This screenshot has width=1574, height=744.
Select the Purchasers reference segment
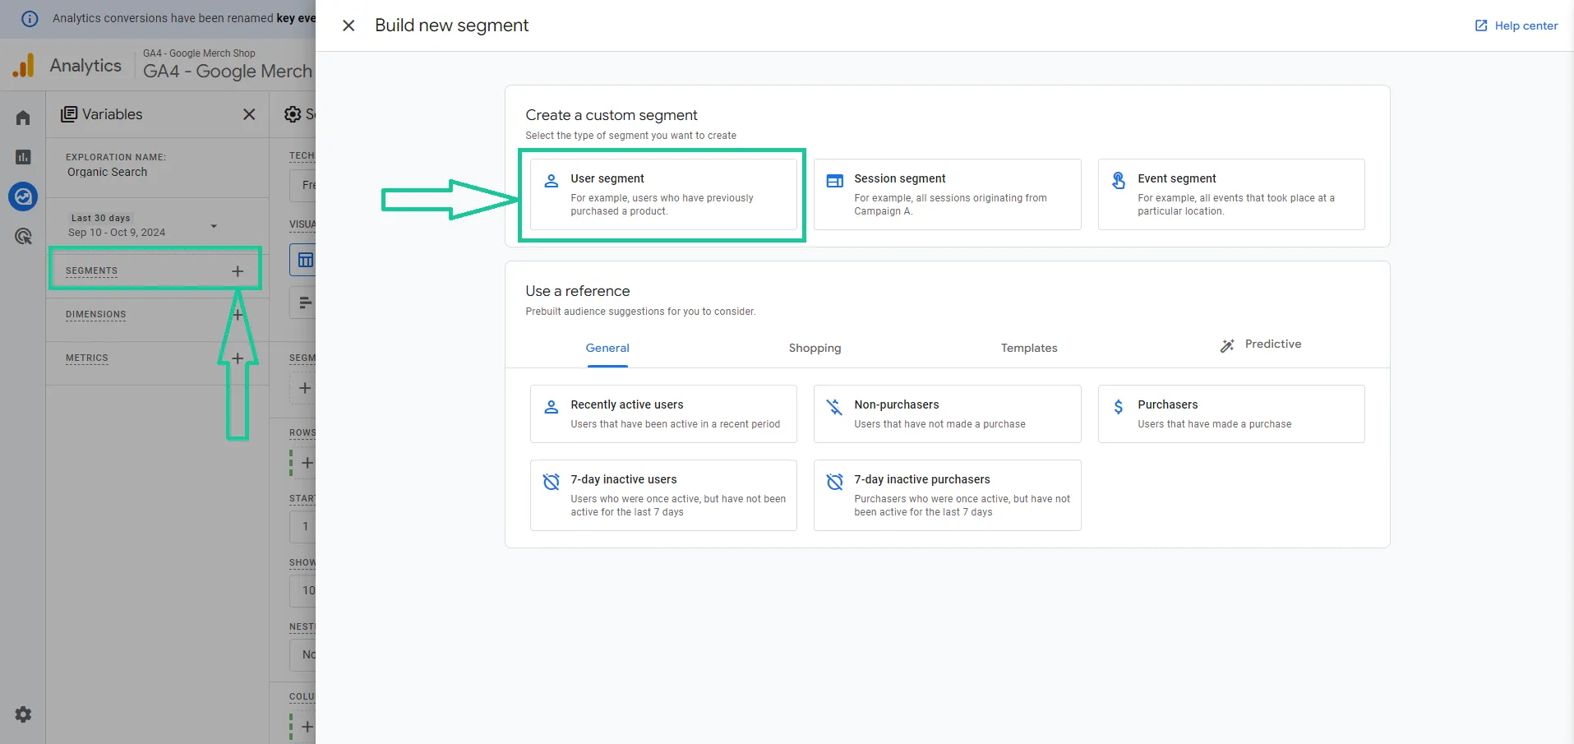pyautogui.click(x=1231, y=414)
